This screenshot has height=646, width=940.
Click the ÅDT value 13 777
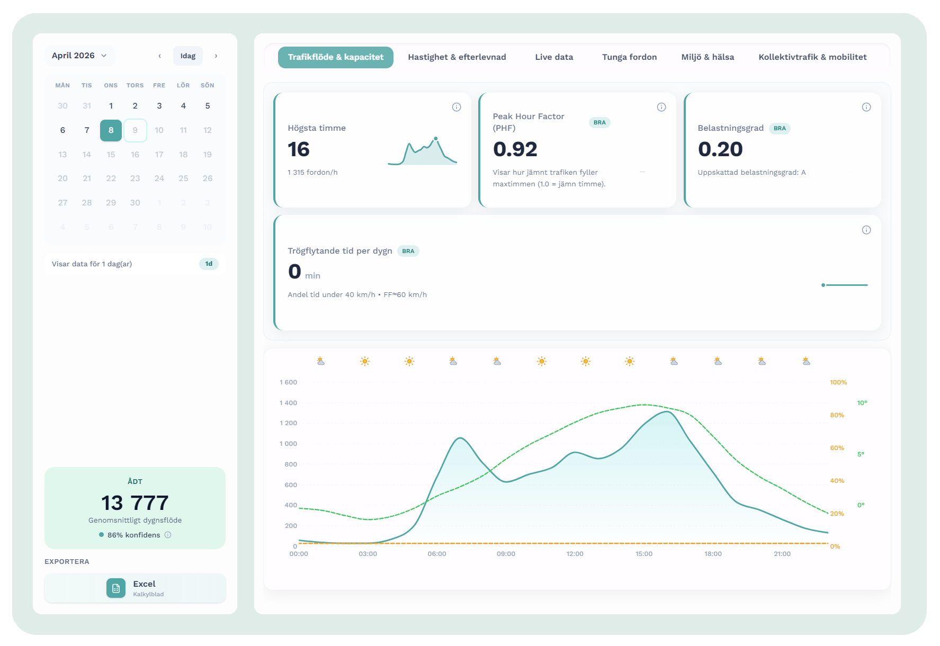pos(135,503)
